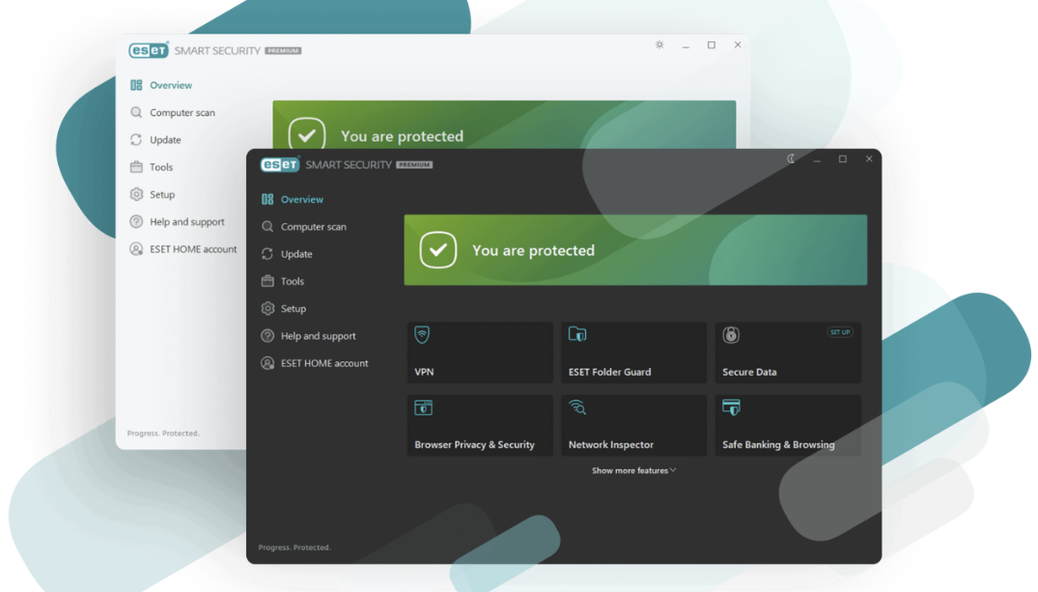
Task: Select Overview in light window sidebar
Action: pyautogui.click(x=171, y=85)
